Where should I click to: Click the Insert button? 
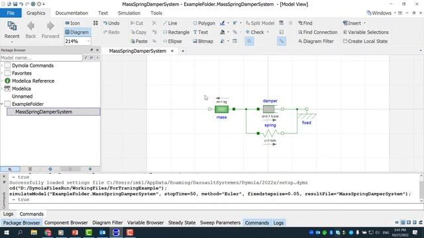[x=352, y=23]
